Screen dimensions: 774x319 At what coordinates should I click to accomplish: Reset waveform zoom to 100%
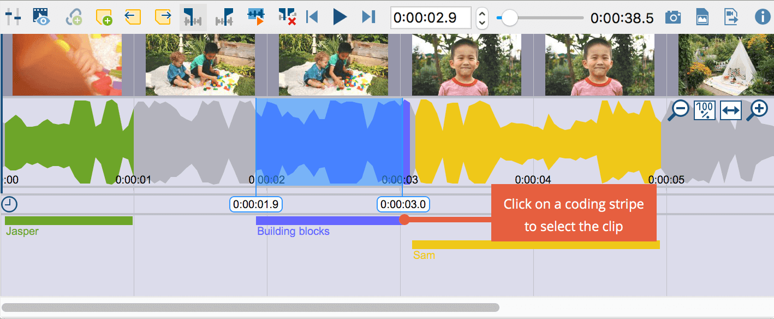pos(704,110)
